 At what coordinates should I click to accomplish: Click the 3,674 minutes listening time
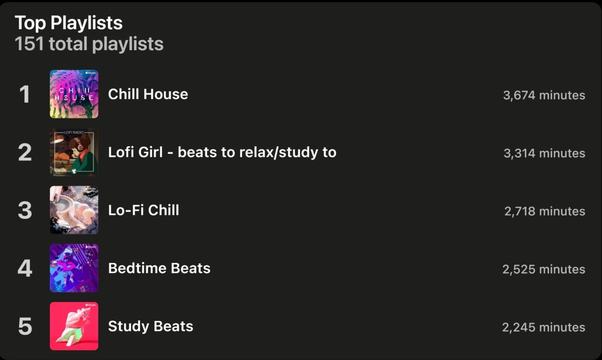pos(544,95)
